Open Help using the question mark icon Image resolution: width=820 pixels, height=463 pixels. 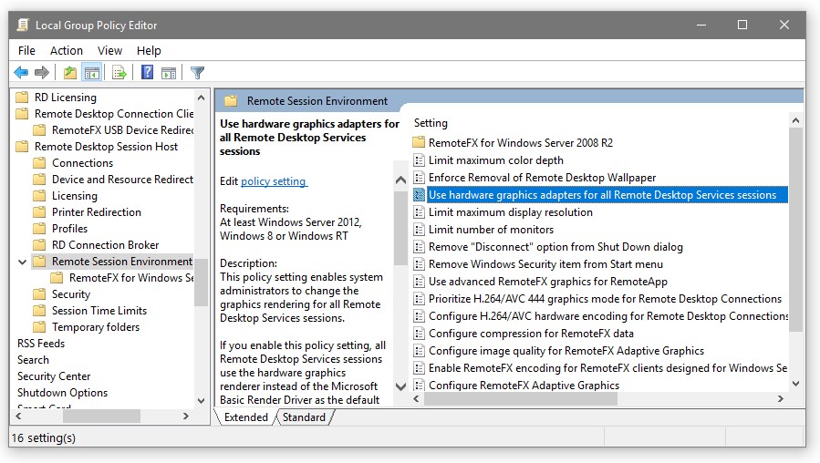coord(147,73)
